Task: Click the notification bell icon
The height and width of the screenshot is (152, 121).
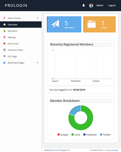Action: tap(83, 5)
